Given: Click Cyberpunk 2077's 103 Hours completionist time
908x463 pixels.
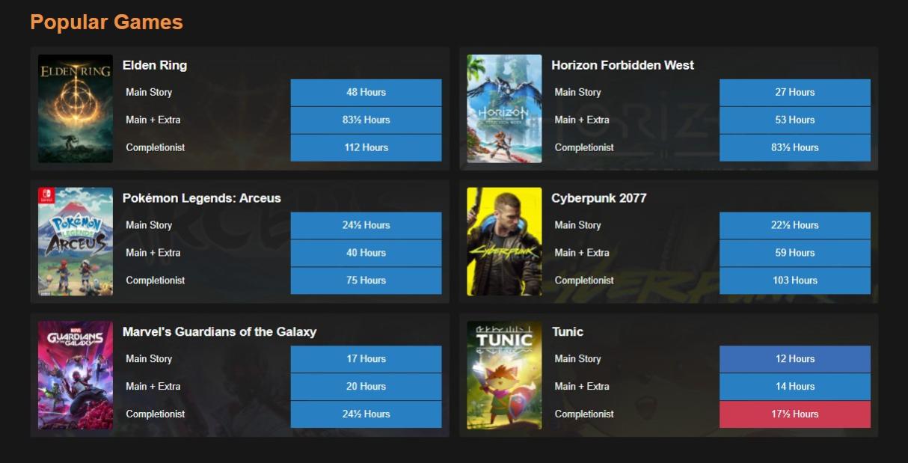Looking at the screenshot, I should [794, 280].
